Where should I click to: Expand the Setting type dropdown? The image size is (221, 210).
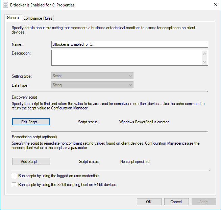coord(92,76)
